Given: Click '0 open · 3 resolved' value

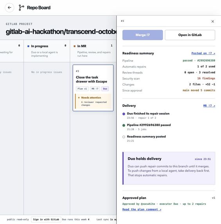Looking at the screenshot, I should pyautogui.click(x=200, y=72).
